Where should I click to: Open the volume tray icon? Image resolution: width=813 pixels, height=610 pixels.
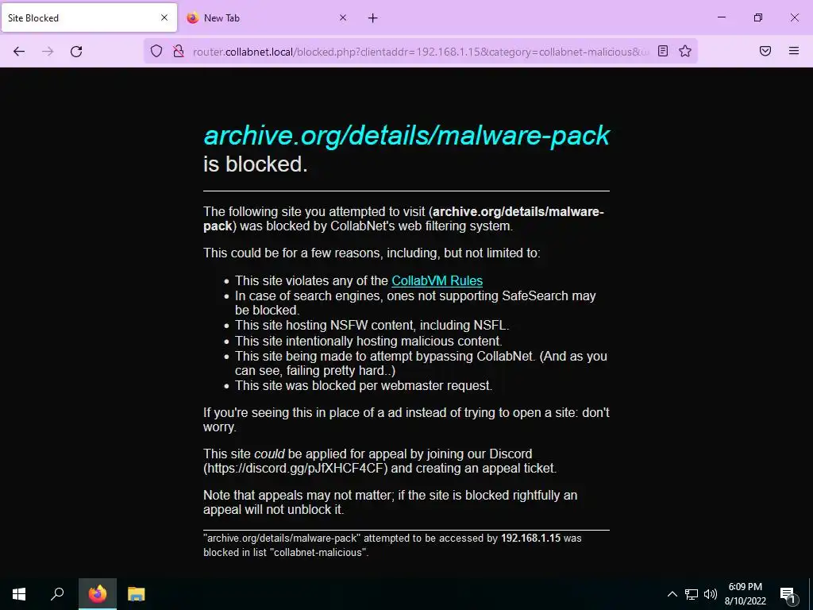[711, 594]
